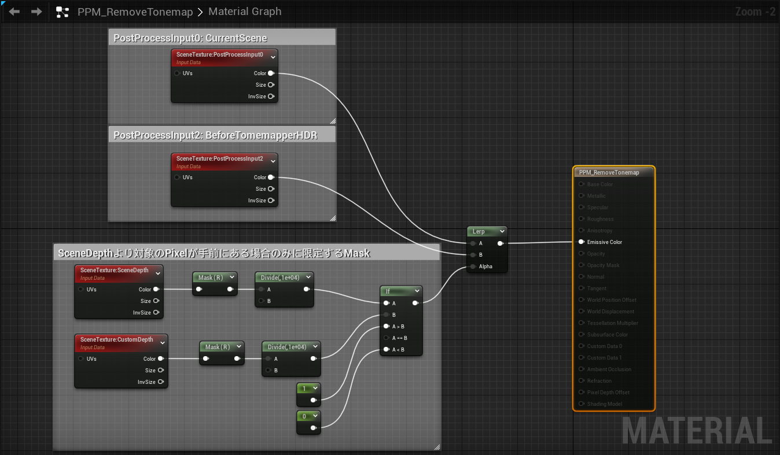The image size is (780, 455).
Task: Click UVs input pin of PostProcessInput0
Action: [x=177, y=73]
